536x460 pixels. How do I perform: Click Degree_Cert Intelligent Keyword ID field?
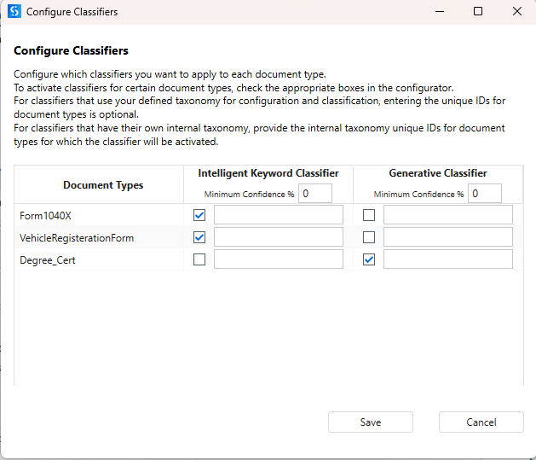[279, 259]
